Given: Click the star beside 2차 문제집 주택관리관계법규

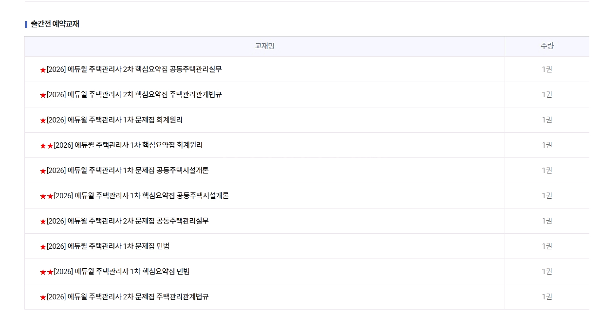Looking at the screenshot, I should (43, 297).
